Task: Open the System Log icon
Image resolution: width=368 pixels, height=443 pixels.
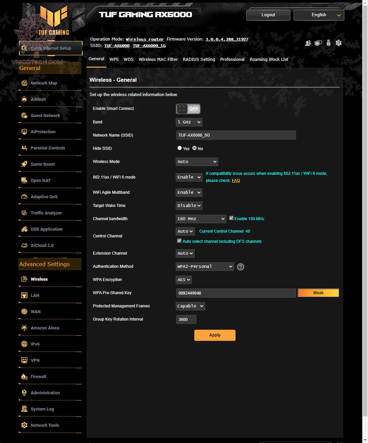Action: pos(24,409)
